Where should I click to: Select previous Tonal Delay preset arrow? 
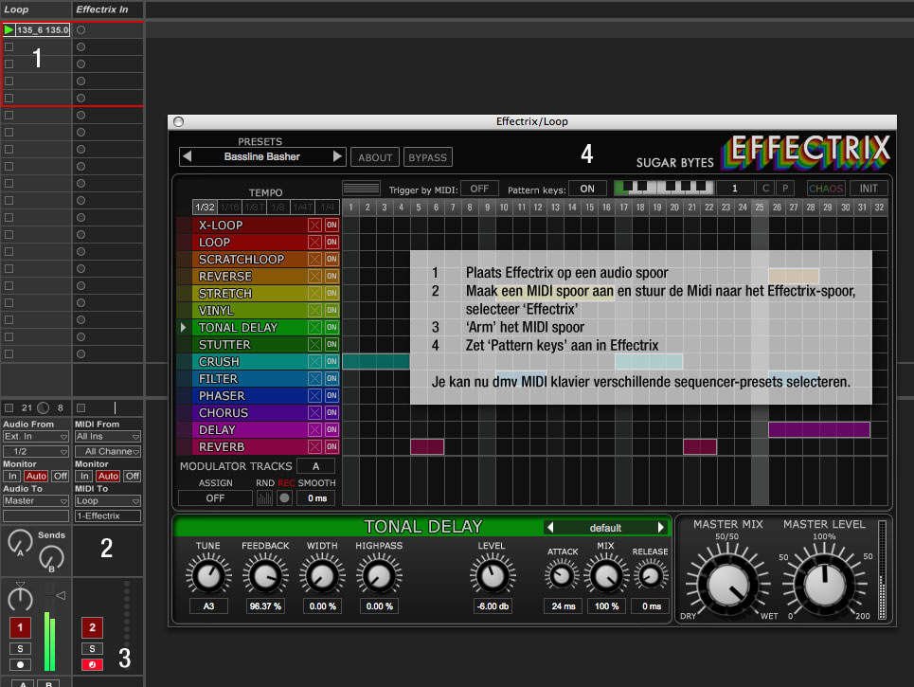pyautogui.click(x=549, y=527)
